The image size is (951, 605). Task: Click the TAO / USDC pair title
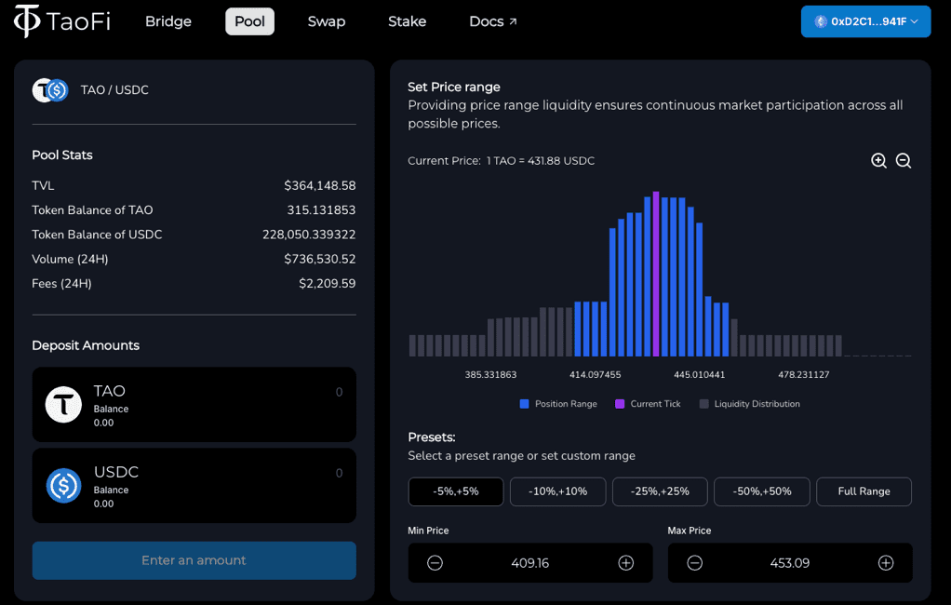click(114, 89)
